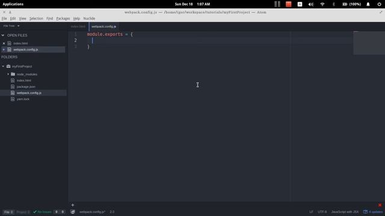Open the volume control in top panel
Image resolution: width=385 pixels, height=216 pixels.
click(311, 4)
